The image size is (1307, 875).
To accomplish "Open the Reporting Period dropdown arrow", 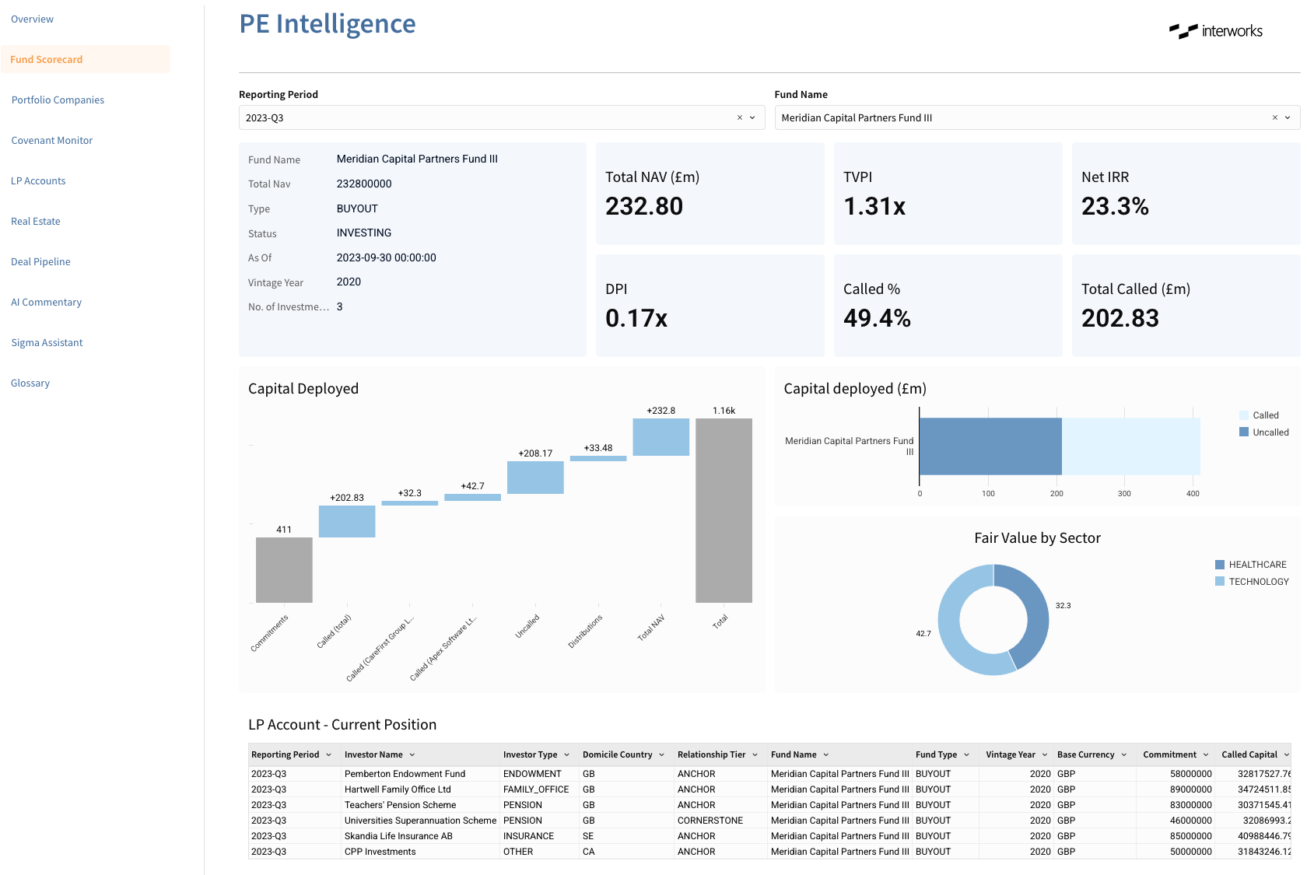I will [752, 117].
